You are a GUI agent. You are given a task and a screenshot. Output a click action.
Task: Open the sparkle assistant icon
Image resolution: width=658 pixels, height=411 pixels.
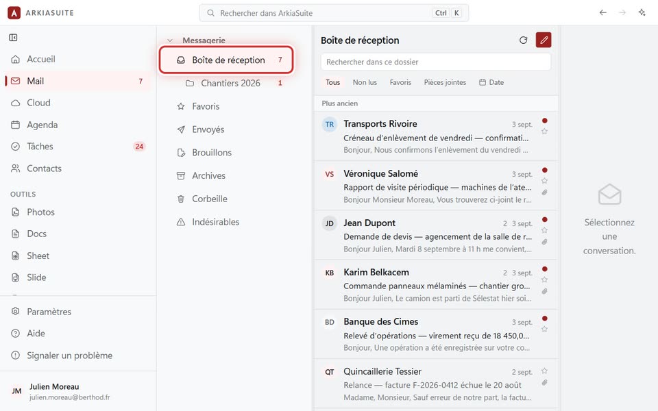click(x=642, y=13)
